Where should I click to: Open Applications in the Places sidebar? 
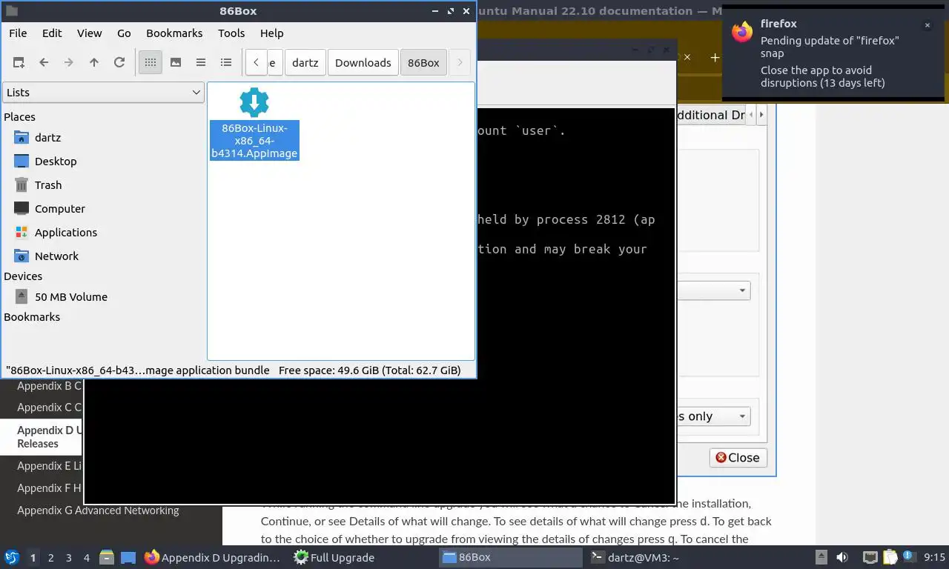point(66,233)
